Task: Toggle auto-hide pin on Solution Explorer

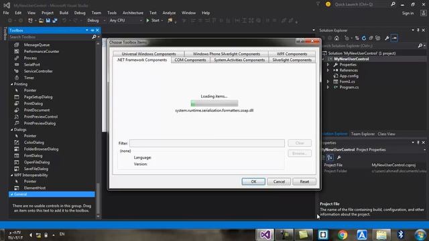Action: point(418,30)
